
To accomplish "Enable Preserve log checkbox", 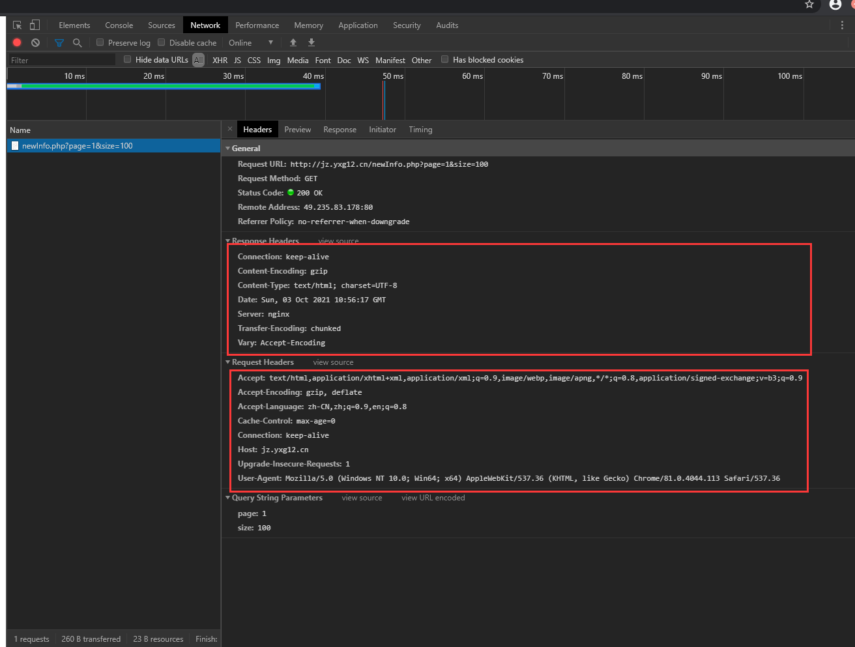I will click(100, 42).
